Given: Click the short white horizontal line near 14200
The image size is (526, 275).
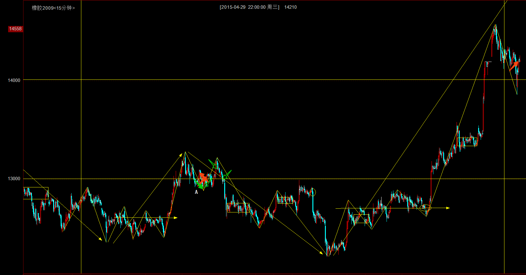Looking at the screenshot, I should [488, 62].
